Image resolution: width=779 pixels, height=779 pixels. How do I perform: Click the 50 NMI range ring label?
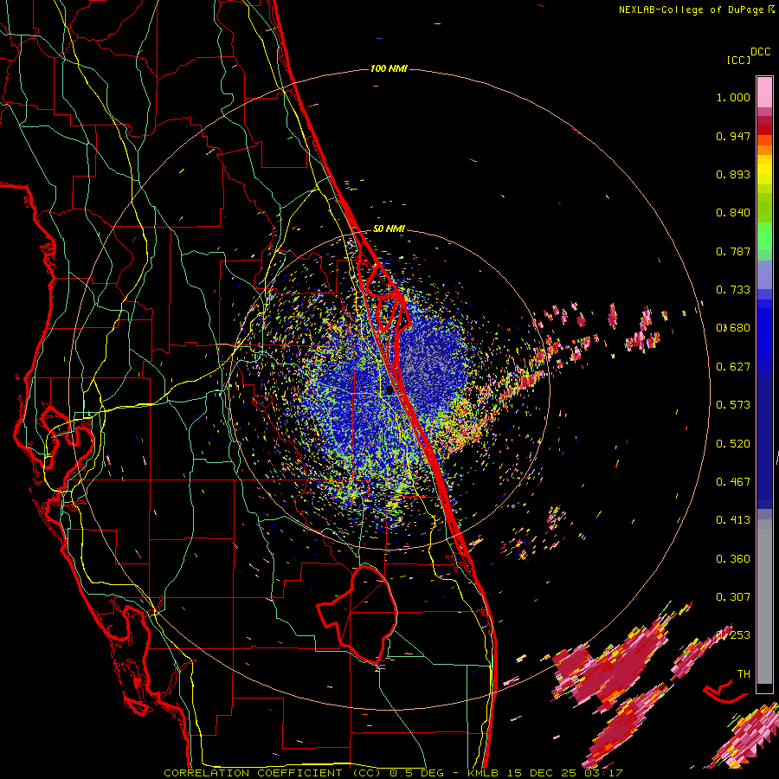[x=389, y=229]
